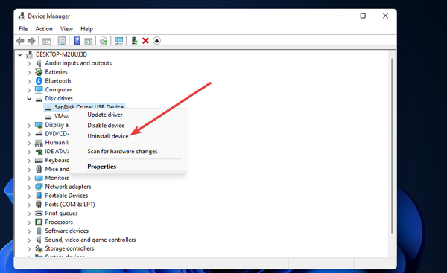Select Uninstall device in context menu
Screen dimensions: 447x273
127,136
